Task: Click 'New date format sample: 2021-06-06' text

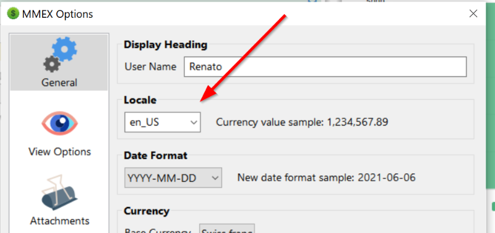Action: click(327, 178)
